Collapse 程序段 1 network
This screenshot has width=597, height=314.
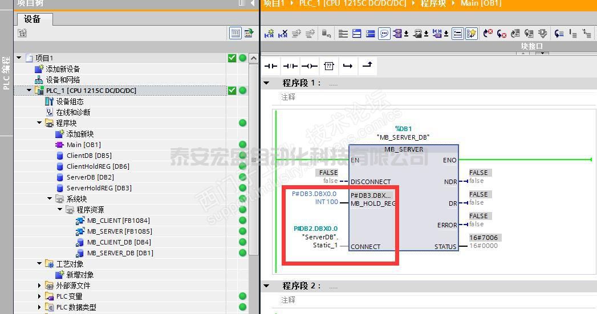[266, 83]
